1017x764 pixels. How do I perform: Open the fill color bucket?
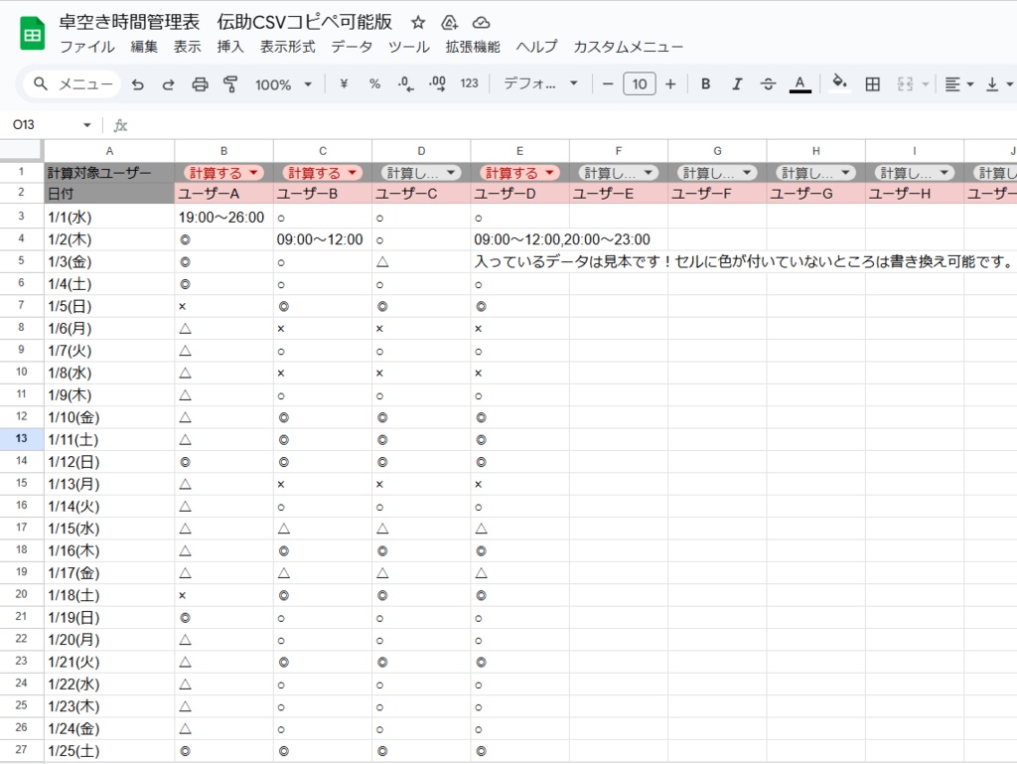(x=839, y=83)
